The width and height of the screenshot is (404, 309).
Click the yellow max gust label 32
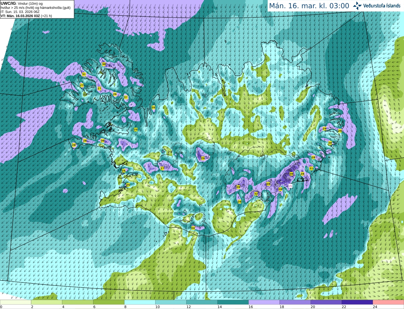click(x=256, y=194)
